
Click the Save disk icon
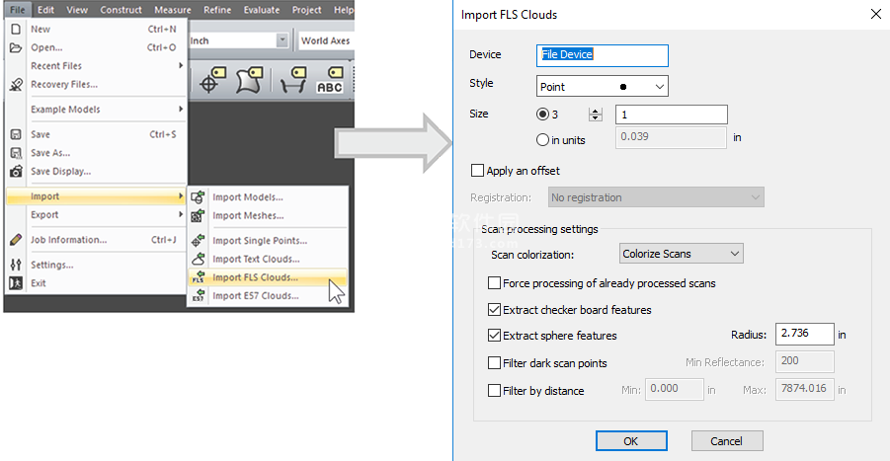16,134
